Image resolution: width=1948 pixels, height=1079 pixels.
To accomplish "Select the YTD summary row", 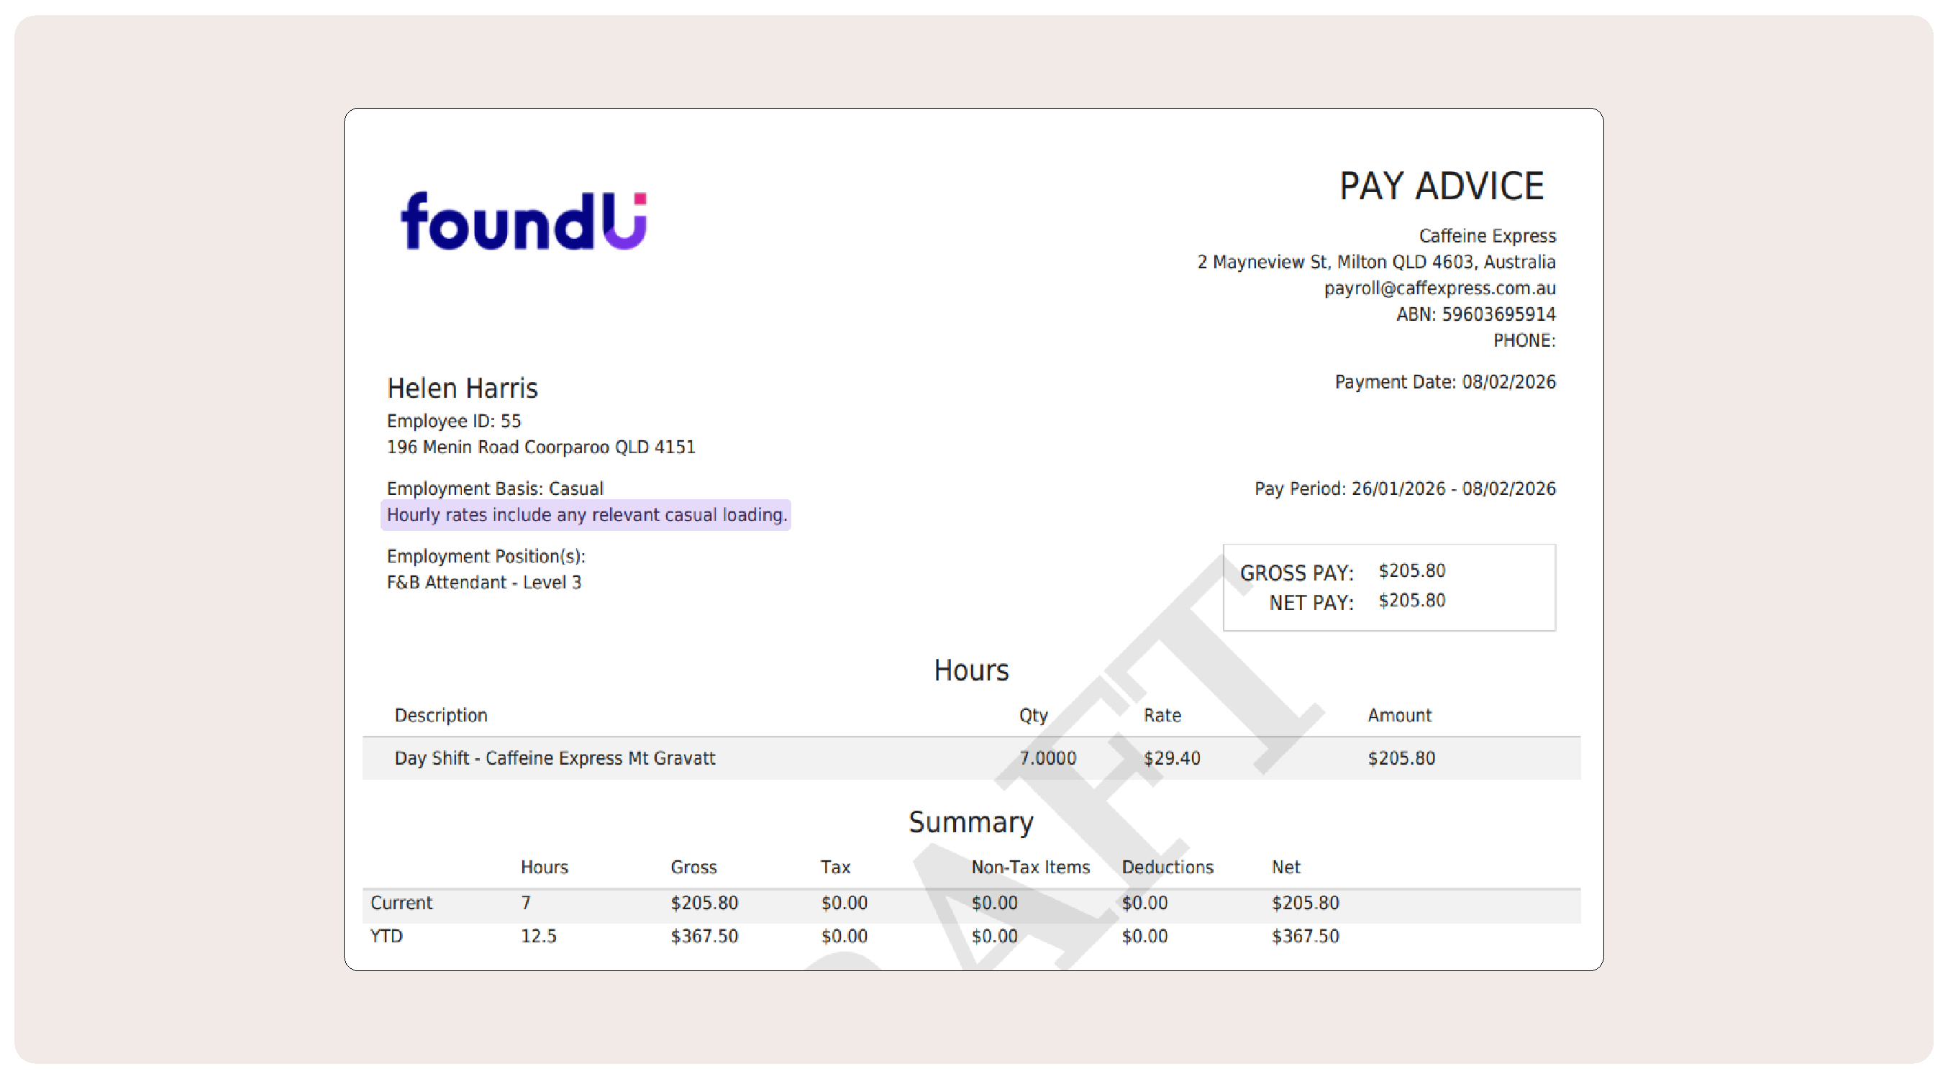I will [386, 936].
